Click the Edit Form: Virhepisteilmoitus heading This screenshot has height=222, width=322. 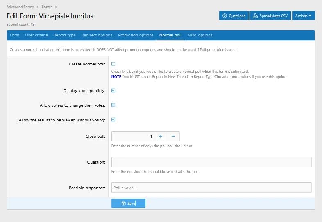click(50, 16)
